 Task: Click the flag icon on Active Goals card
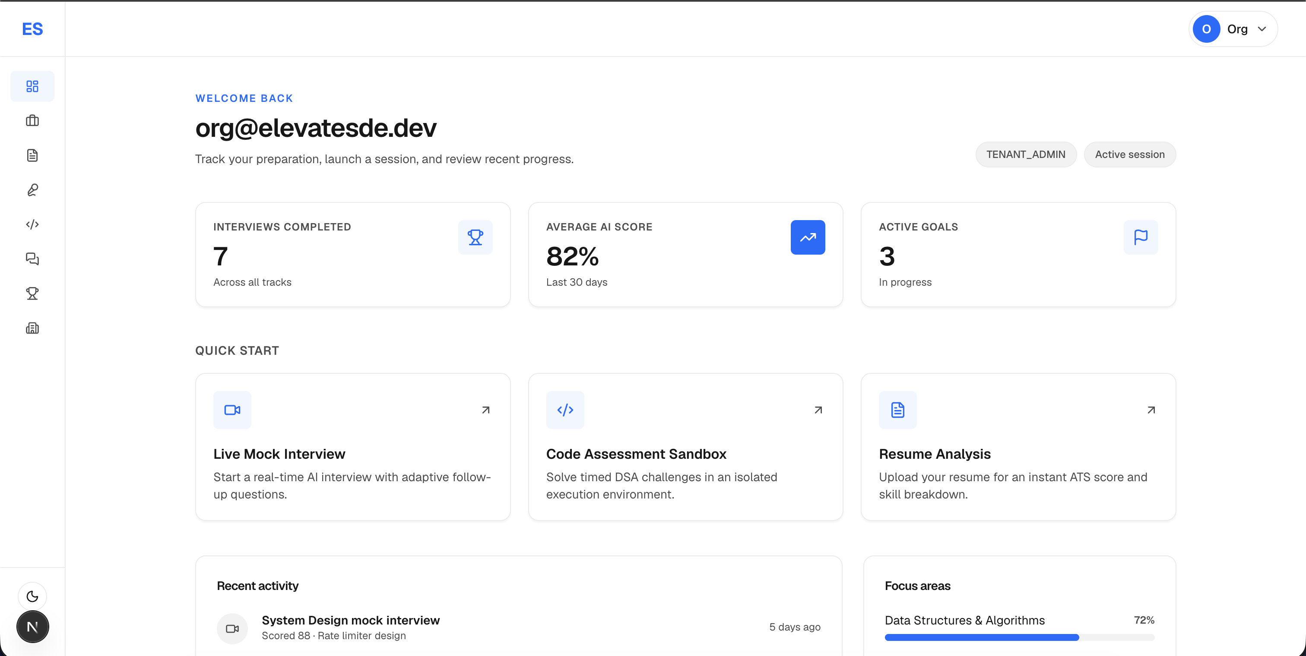(x=1141, y=237)
